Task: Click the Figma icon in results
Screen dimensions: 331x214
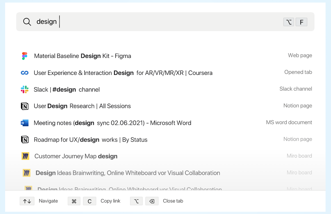Action: click(x=25, y=56)
